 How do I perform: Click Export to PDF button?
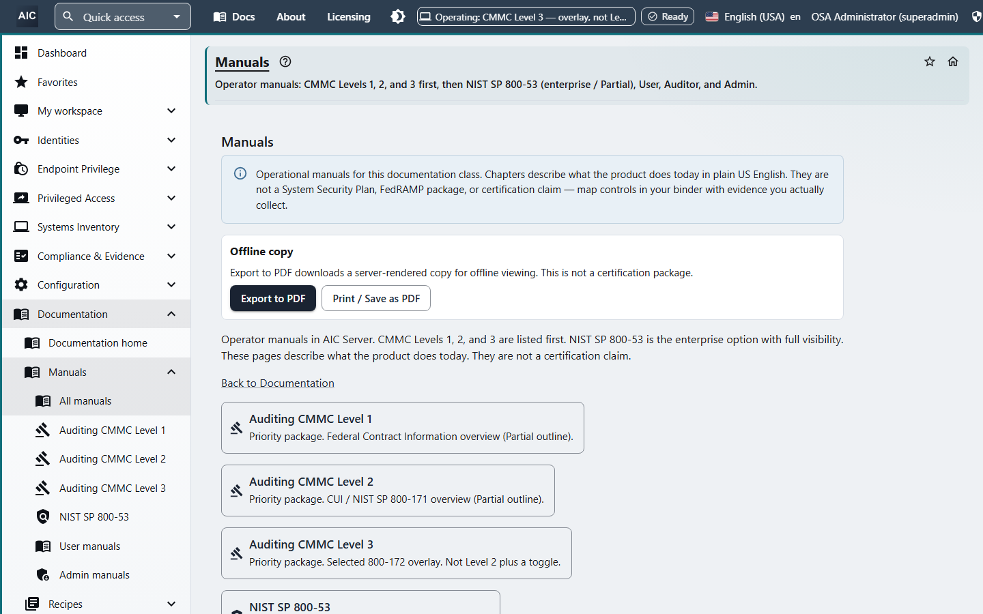[x=273, y=298]
